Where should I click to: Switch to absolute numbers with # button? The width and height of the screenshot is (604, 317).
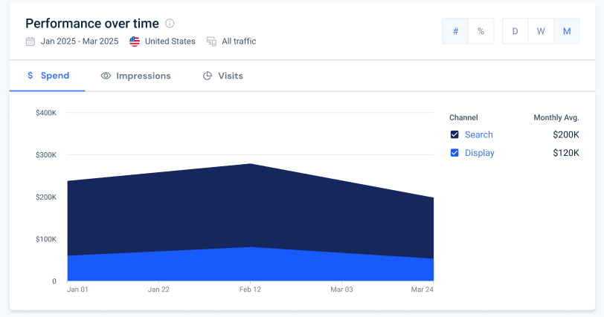pyautogui.click(x=455, y=31)
